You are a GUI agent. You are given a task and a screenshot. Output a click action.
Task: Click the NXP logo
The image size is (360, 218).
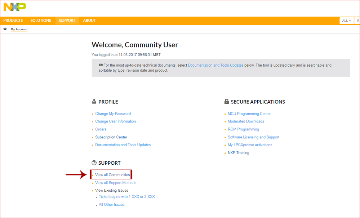tap(15, 7)
